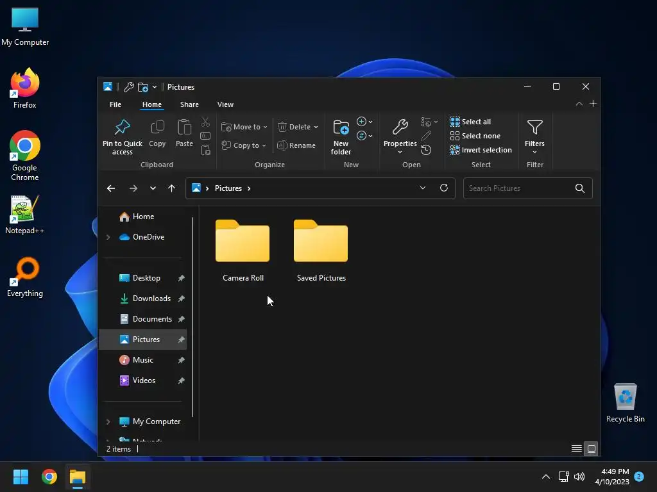Click the Pictures breadcrumb in address bar
657x492 pixels.
click(228, 188)
